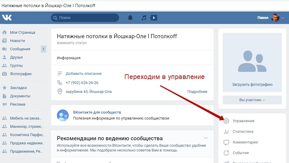This screenshot has height=163, width=289.
Task: Click the Информация section header
Action: (69, 58)
